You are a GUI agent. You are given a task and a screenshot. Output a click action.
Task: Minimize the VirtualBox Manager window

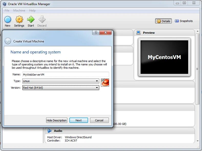tap(177, 3)
